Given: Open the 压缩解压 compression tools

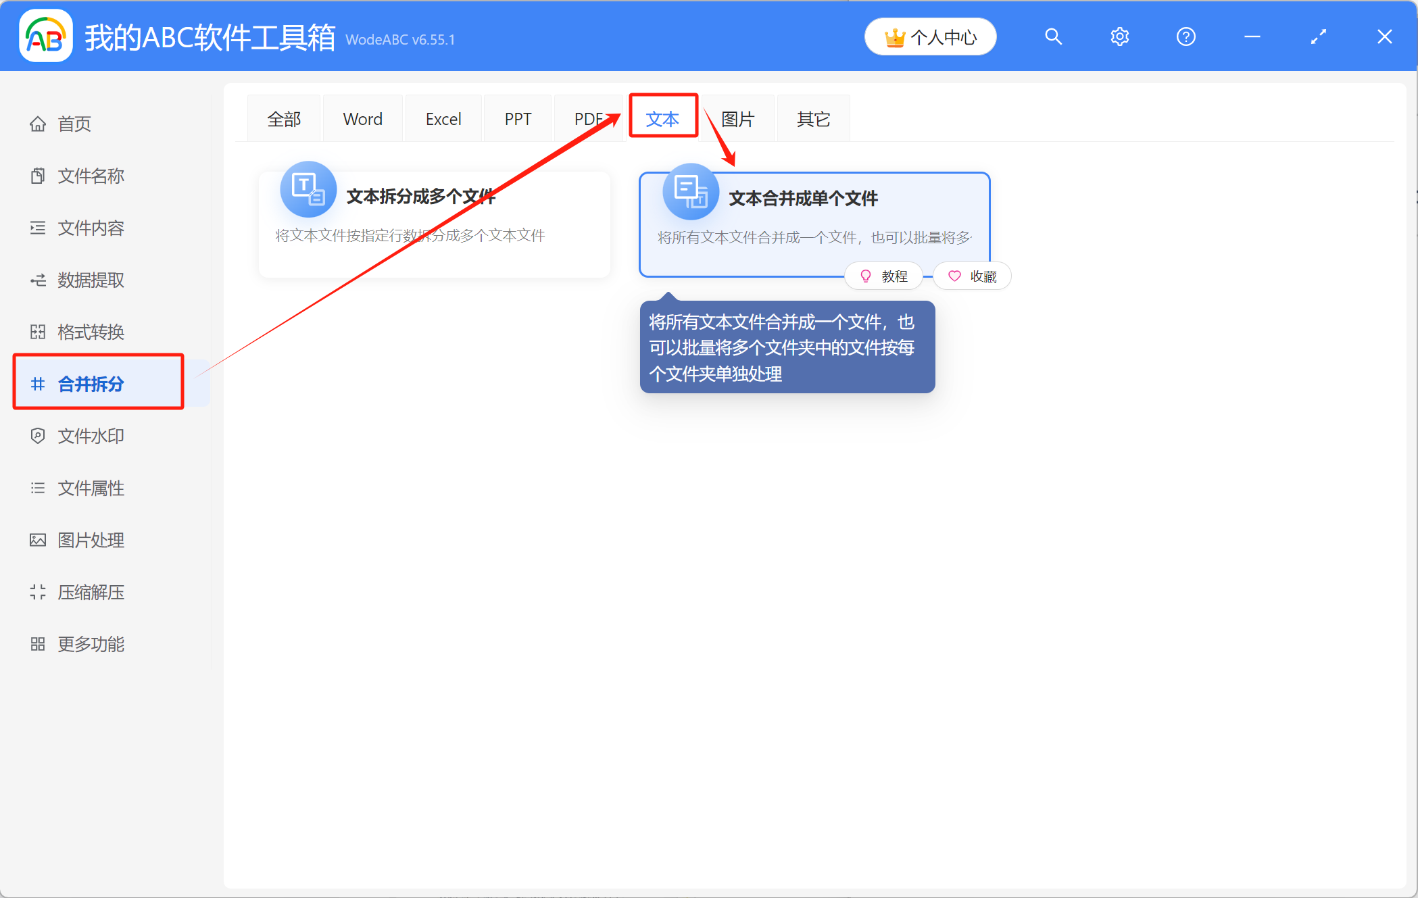Looking at the screenshot, I should [91, 592].
